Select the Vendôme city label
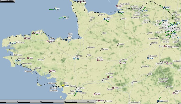This screenshot has height=104, width=181. click(145, 66)
